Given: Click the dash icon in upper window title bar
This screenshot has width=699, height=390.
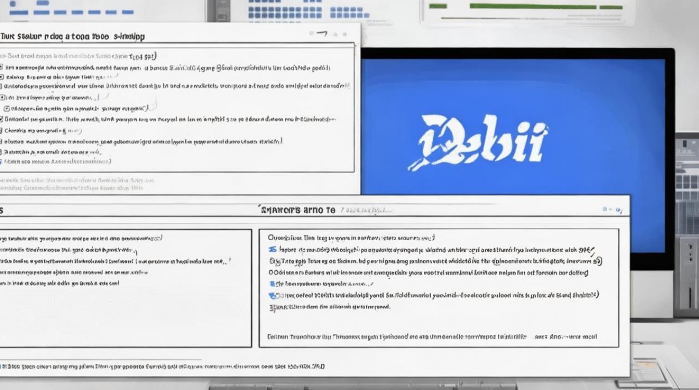Looking at the screenshot, I should point(321,34).
